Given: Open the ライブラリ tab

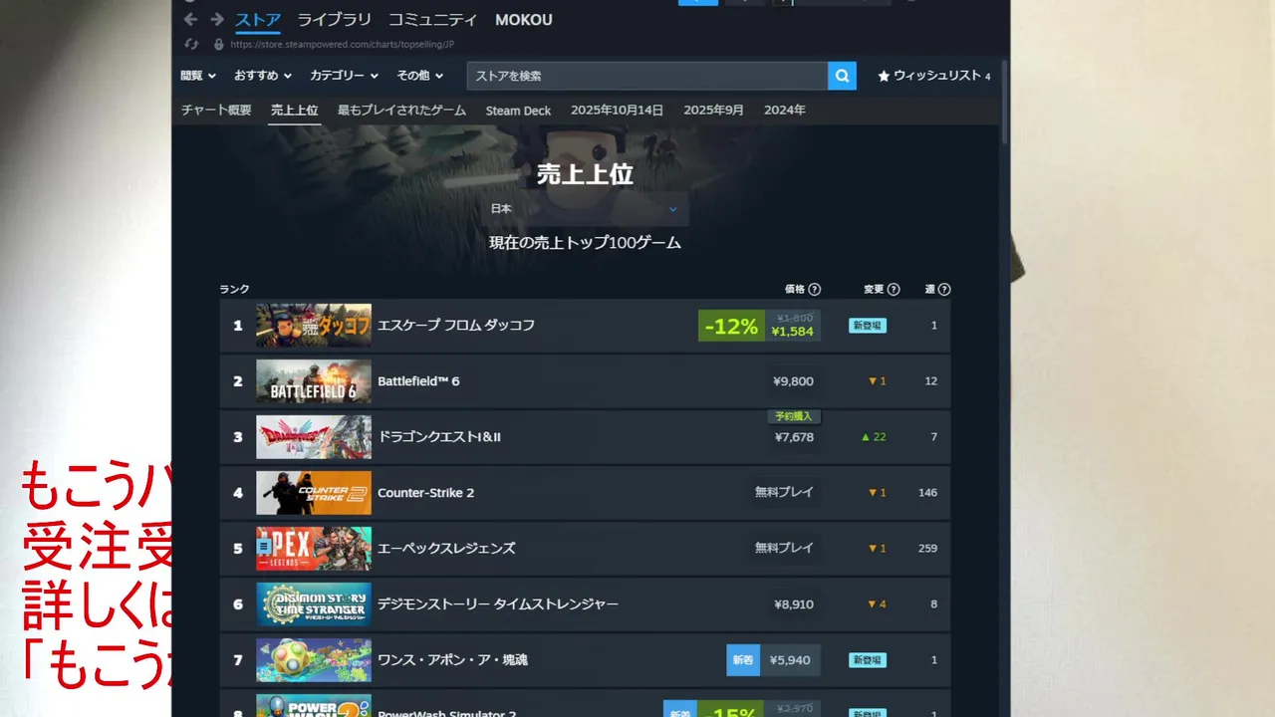Looking at the screenshot, I should pyautogui.click(x=335, y=20).
